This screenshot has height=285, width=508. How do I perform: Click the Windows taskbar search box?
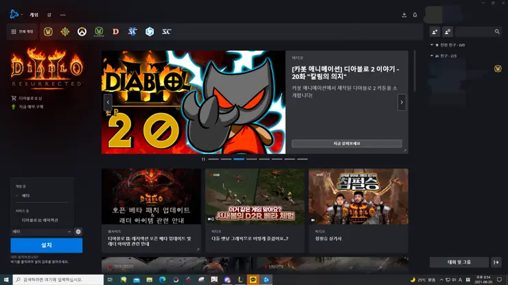(x=58, y=280)
